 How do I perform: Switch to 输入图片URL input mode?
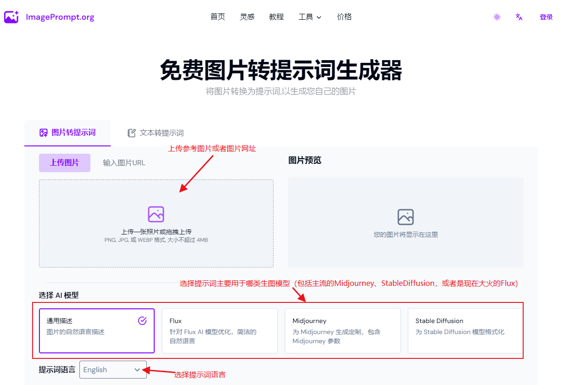tap(123, 162)
